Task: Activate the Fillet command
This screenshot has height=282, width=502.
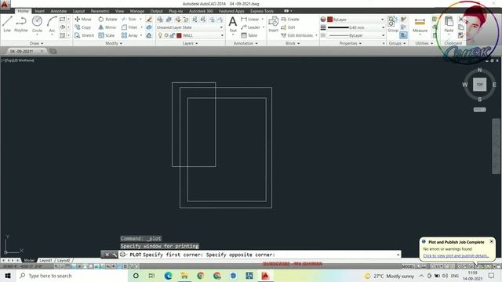Action: pyautogui.click(x=129, y=27)
